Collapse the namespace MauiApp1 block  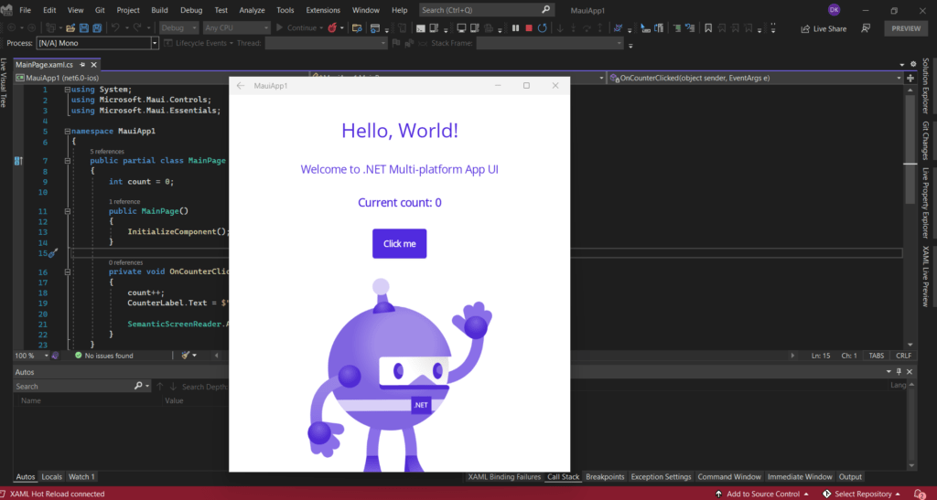coord(68,132)
